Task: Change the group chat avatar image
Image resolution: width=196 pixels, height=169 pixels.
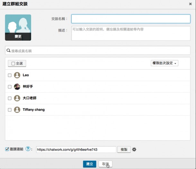Action: click(18, 27)
